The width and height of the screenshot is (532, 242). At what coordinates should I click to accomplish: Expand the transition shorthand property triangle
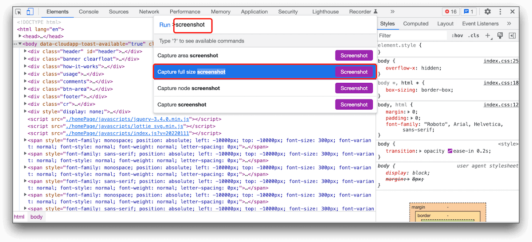(420, 151)
